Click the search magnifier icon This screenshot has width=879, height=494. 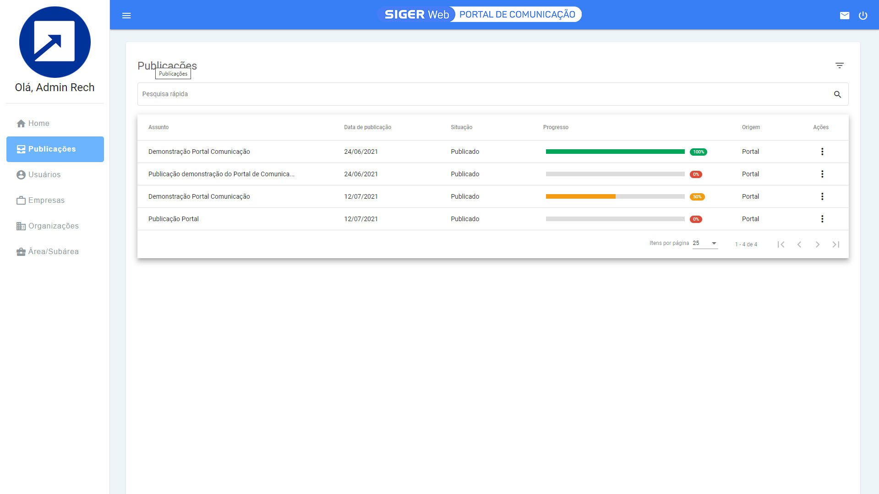point(838,94)
